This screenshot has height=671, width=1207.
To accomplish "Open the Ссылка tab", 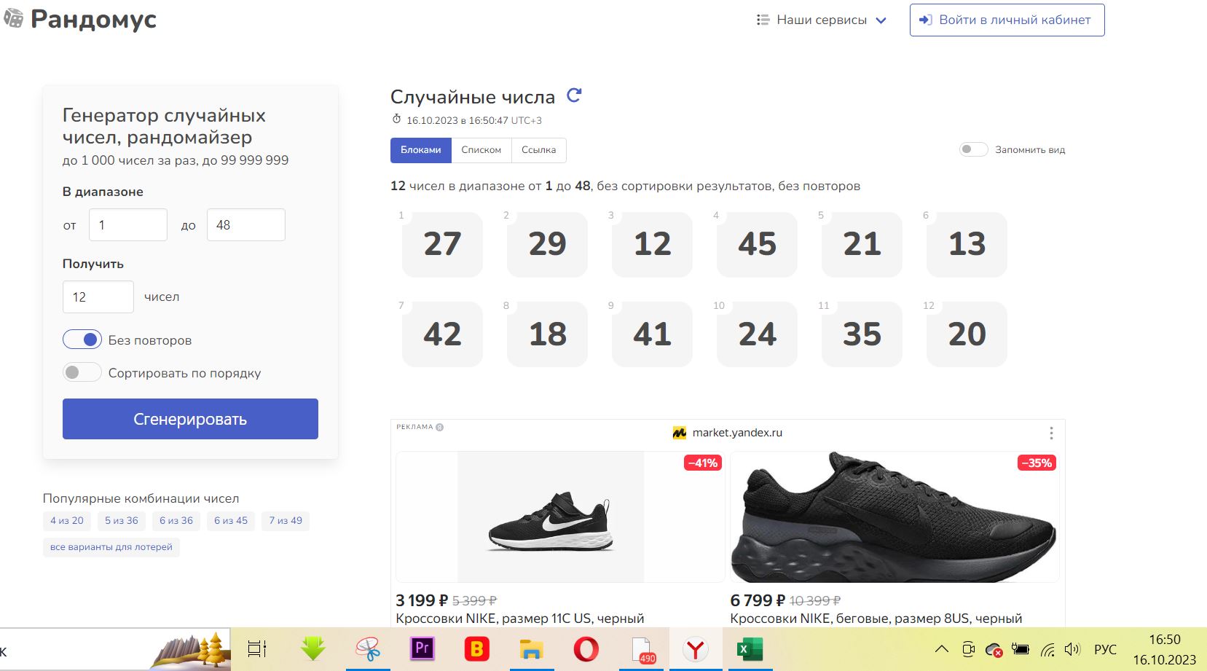I will point(539,150).
